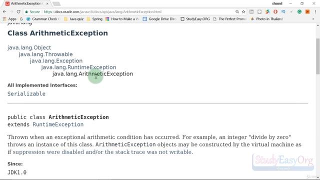Open the blue IQ extension
The image size is (320, 180).
click(283, 12)
